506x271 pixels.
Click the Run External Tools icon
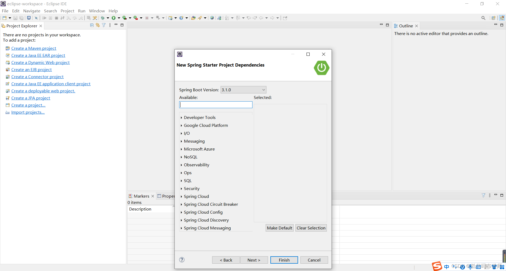136,18
